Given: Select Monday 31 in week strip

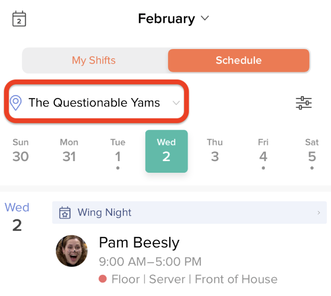Looking at the screenshot, I should 69,150.
